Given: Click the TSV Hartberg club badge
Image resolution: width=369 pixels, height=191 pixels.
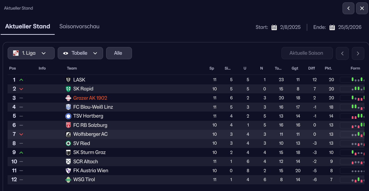Looking at the screenshot, I should pos(68,116).
